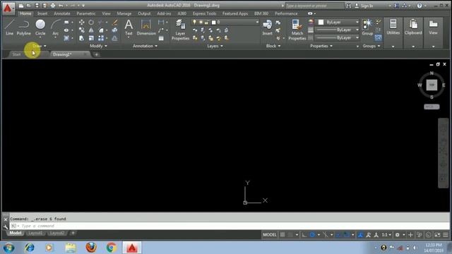Open the Utilities panel
The height and width of the screenshot is (254, 452).
click(393, 32)
